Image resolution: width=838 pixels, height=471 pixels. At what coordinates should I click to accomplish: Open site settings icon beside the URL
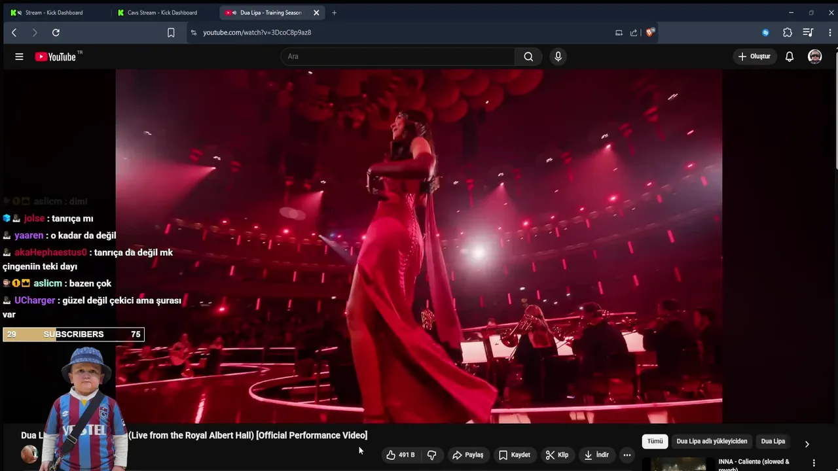193,32
